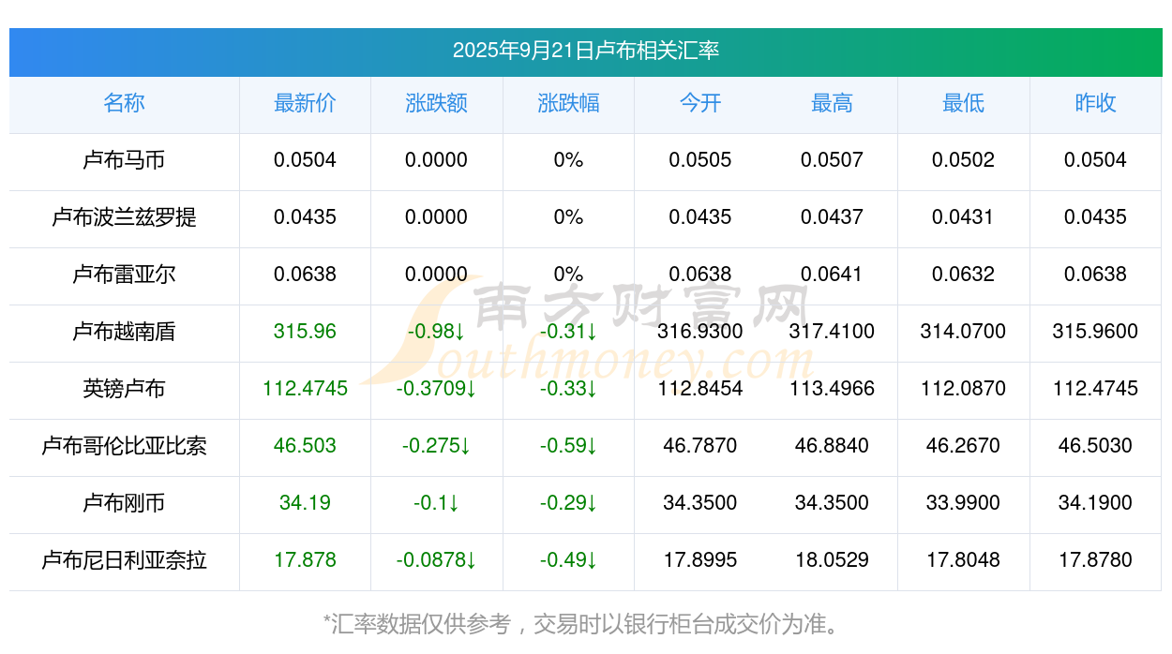Viewport: 1172px width, 654px height.
Task: Click previous close 34.1900
Action: (1095, 503)
